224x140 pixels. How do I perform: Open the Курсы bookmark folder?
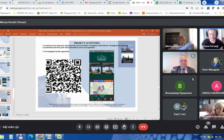point(123,13)
